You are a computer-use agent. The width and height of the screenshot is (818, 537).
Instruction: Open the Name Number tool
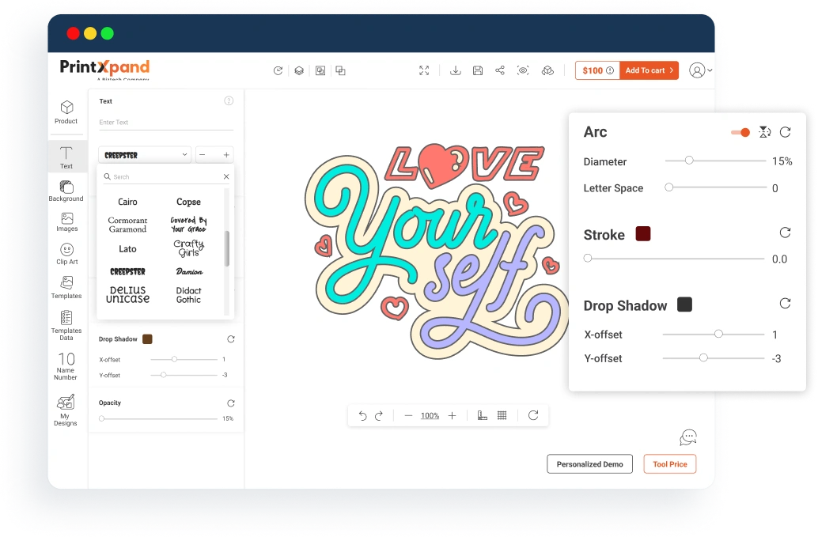tap(66, 365)
